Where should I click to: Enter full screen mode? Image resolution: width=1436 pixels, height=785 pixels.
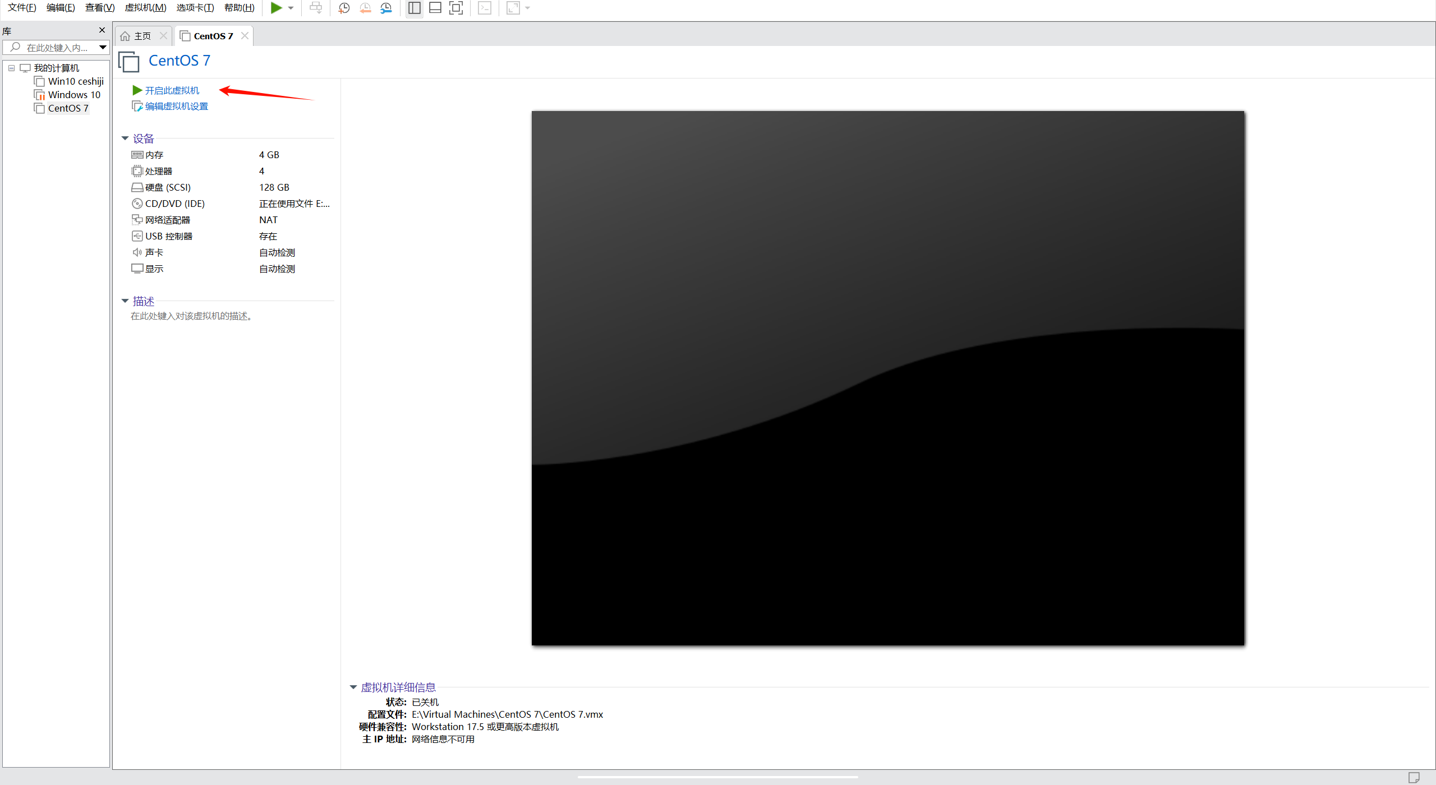pos(456,8)
